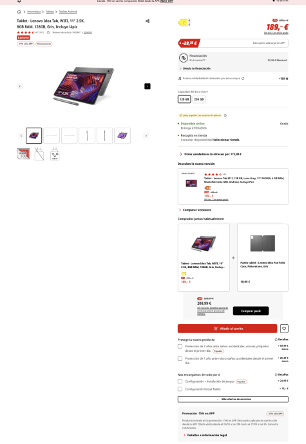Open the yellow energy label icon

pos(184,23)
